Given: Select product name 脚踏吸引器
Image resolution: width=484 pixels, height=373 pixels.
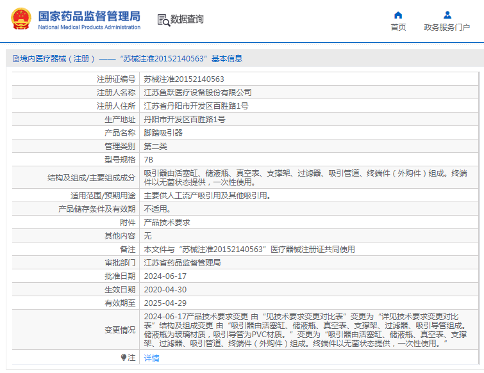Looking at the screenshot, I should (163, 132).
